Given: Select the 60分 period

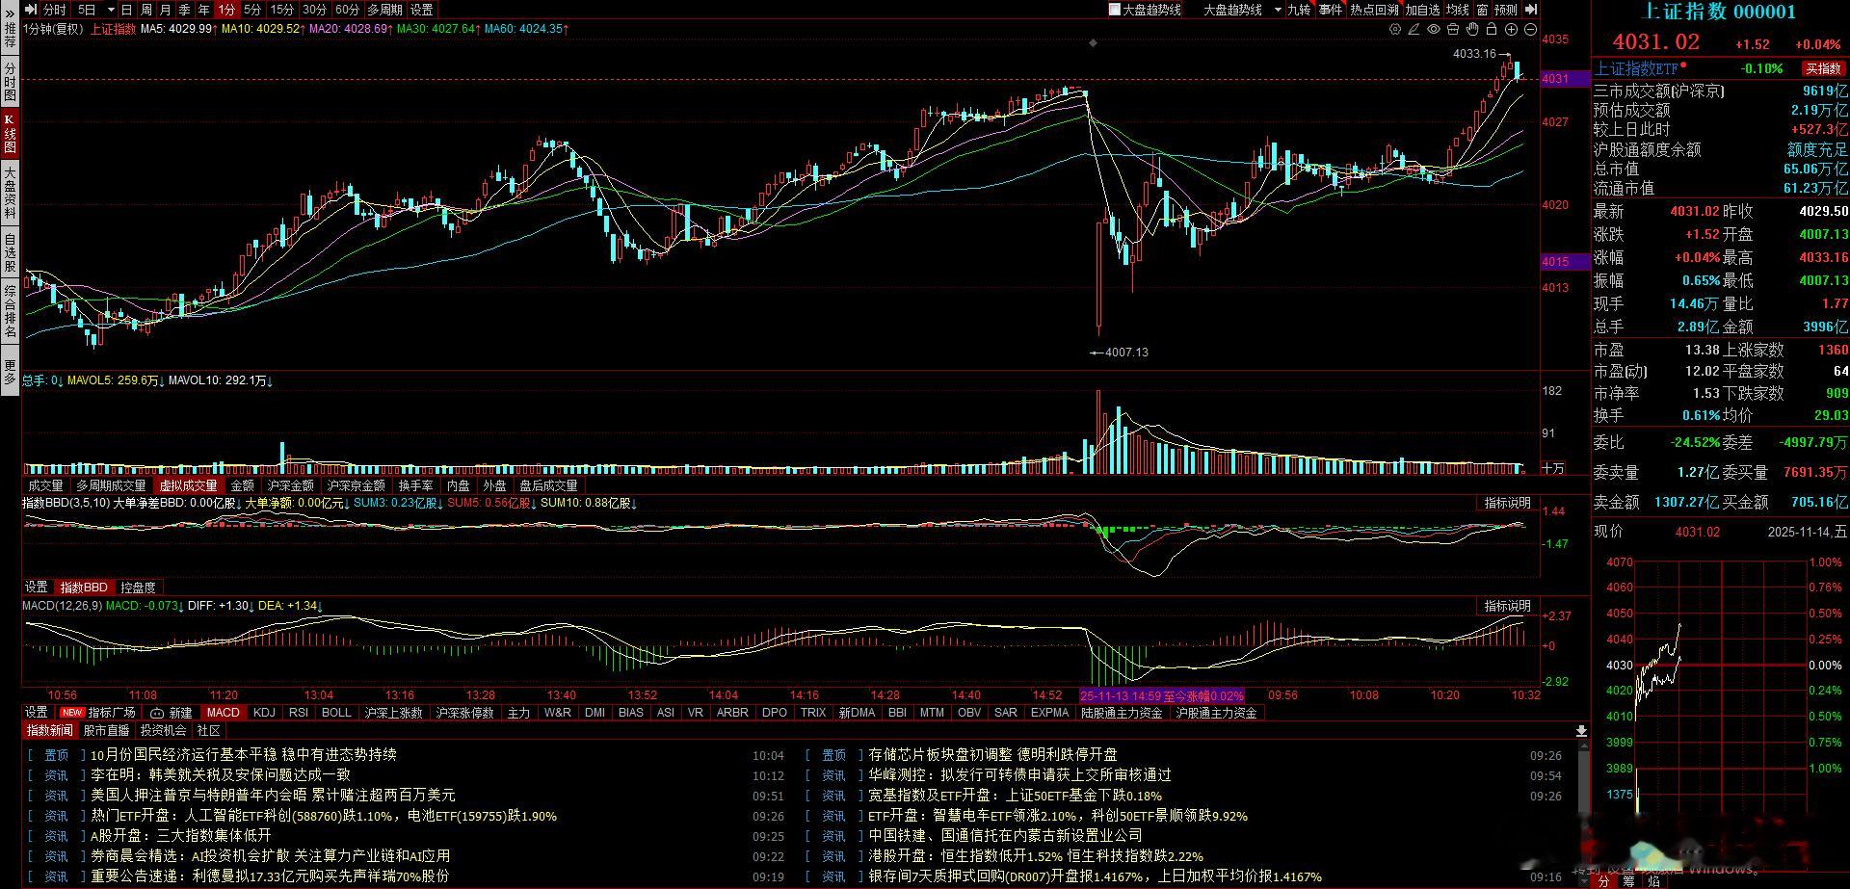Looking at the screenshot, I should (x=348, y=10).
